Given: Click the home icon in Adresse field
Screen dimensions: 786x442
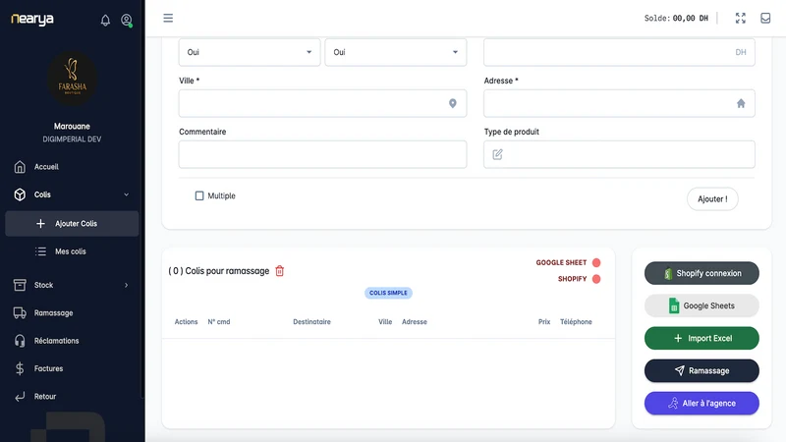Looking at the screenshot, I should (741, 103).
